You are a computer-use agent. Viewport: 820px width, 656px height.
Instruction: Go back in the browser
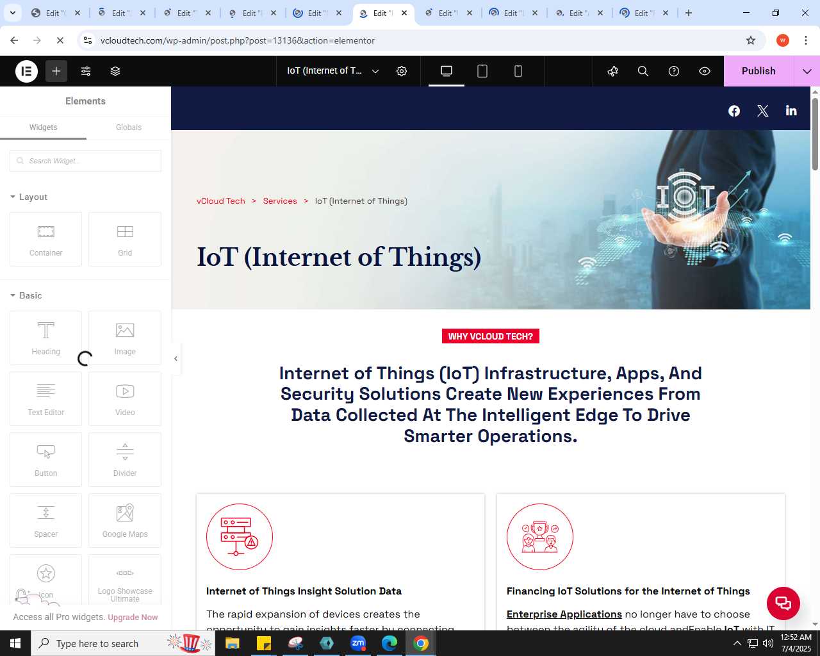coord(14,40)
